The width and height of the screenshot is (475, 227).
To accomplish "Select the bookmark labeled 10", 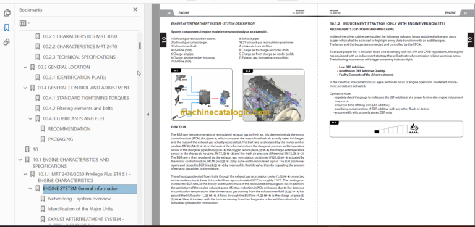I will tap(35, 149).
